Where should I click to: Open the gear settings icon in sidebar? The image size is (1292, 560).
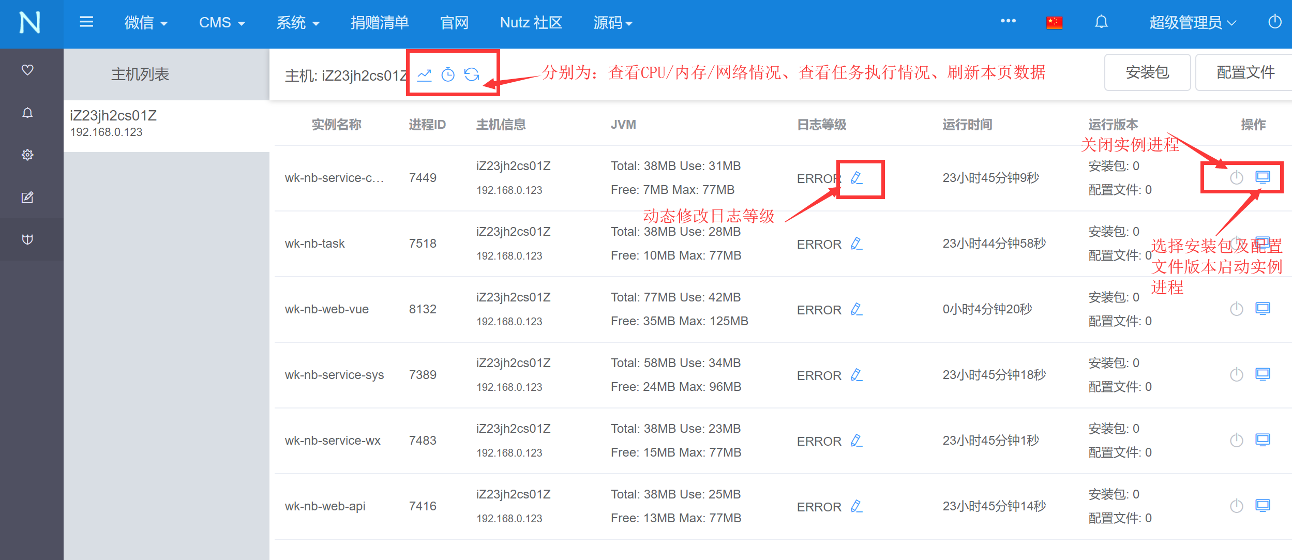(x=27, y=155)
